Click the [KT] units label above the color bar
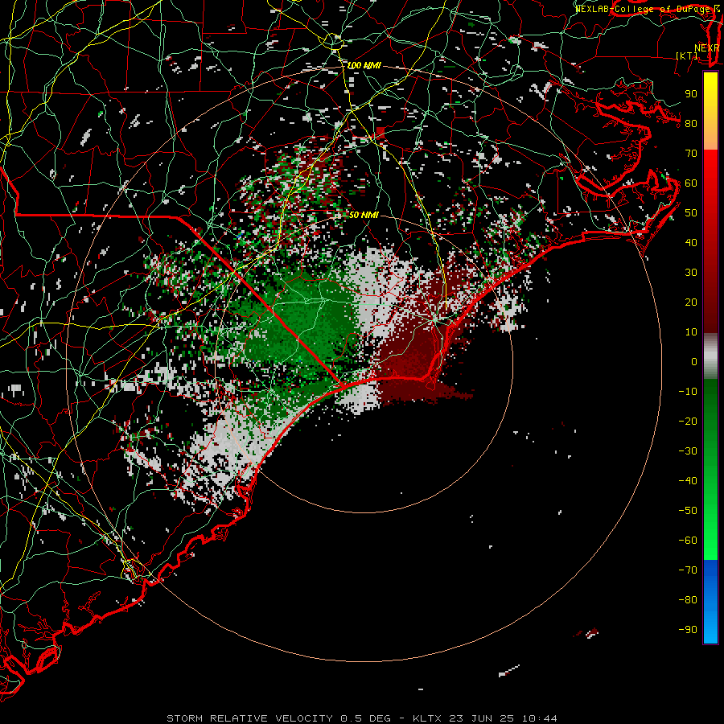Viewport: 724px width, 724px height. pyautogui.click(x=687, y=56)
